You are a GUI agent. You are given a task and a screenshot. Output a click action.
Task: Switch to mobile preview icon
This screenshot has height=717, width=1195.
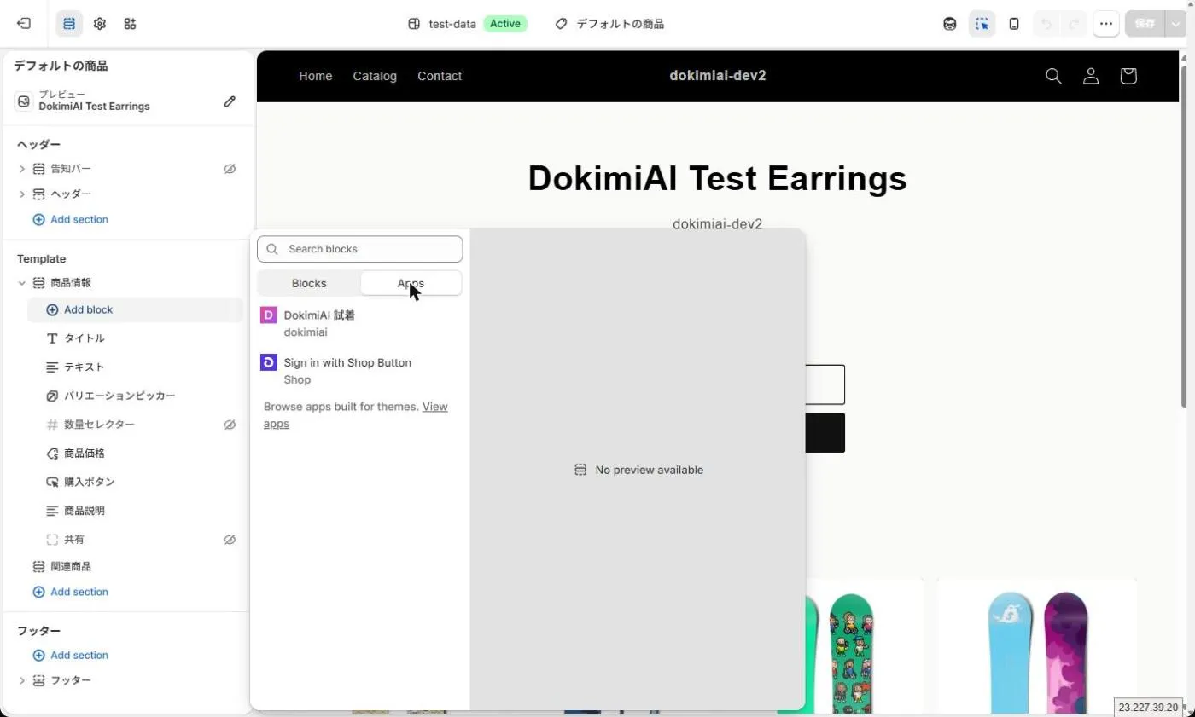point(1014,24)
